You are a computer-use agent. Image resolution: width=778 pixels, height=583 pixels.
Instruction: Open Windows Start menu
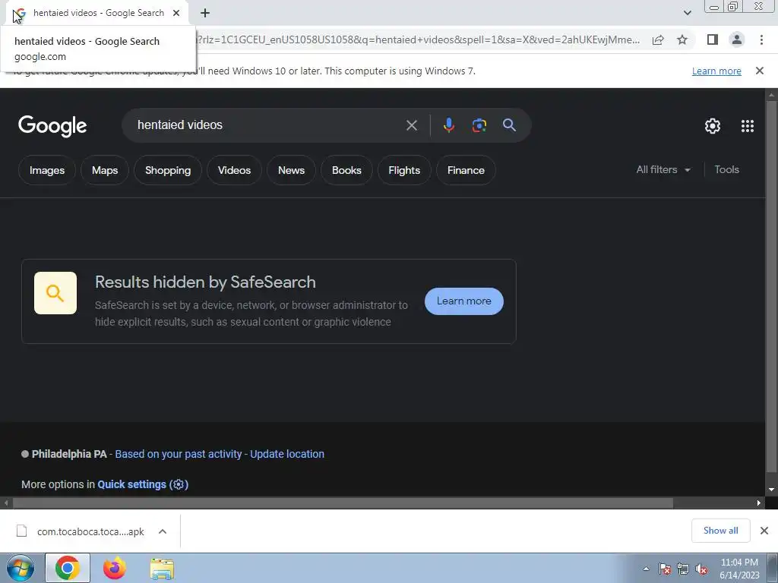pyautogui.click(x=21, y=568)
